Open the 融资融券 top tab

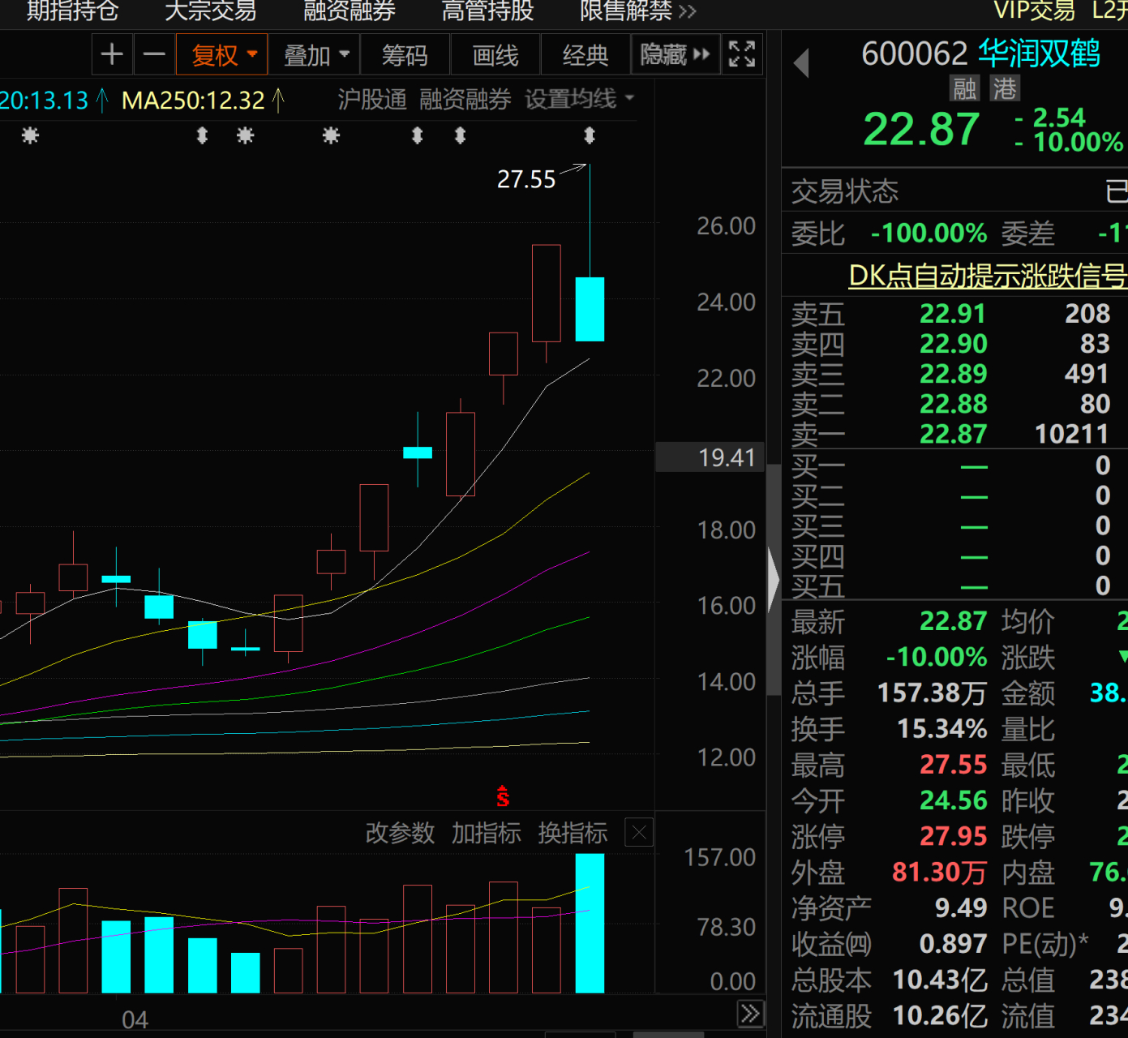pyautogui.click(x=349, y=11)
